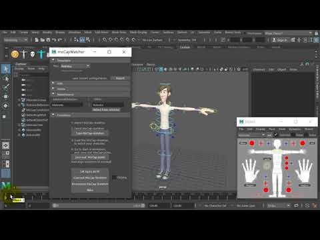Untick the checked box in picker toolbar

pos(276,135)
